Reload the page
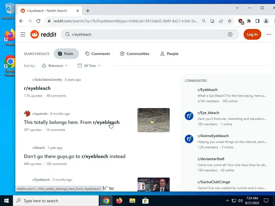 38,21
